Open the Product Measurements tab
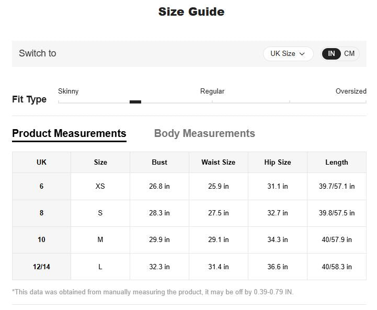 [x=69, y=133]
